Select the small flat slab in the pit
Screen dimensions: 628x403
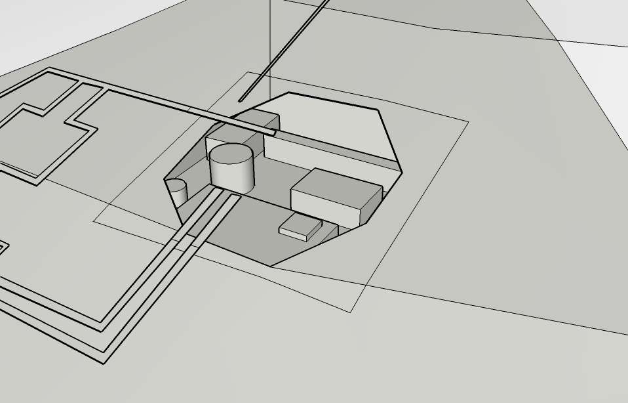[300, 226]
